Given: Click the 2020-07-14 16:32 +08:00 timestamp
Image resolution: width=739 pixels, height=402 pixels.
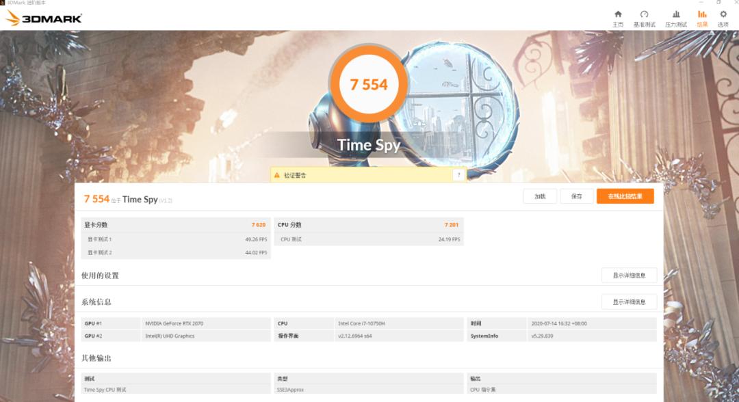Looking at the screenshot, I should 559,323.
